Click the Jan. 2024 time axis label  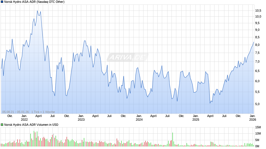tap(139, 118)
